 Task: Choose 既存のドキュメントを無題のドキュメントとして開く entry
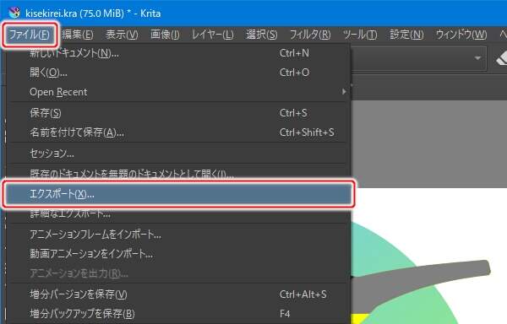point(179,174)
